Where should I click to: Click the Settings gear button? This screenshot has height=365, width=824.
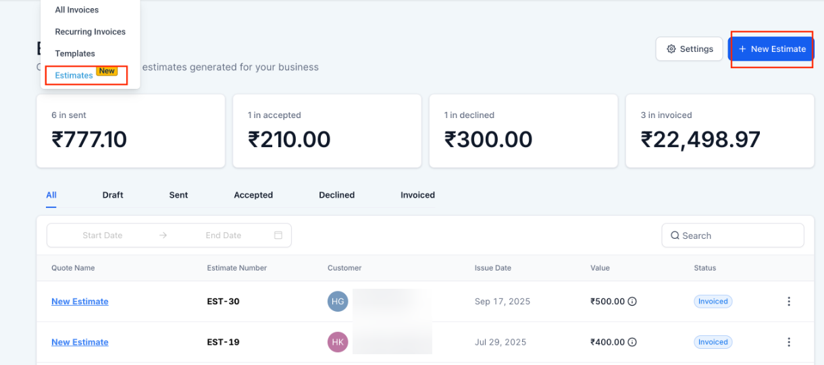(x=689, y=49)
